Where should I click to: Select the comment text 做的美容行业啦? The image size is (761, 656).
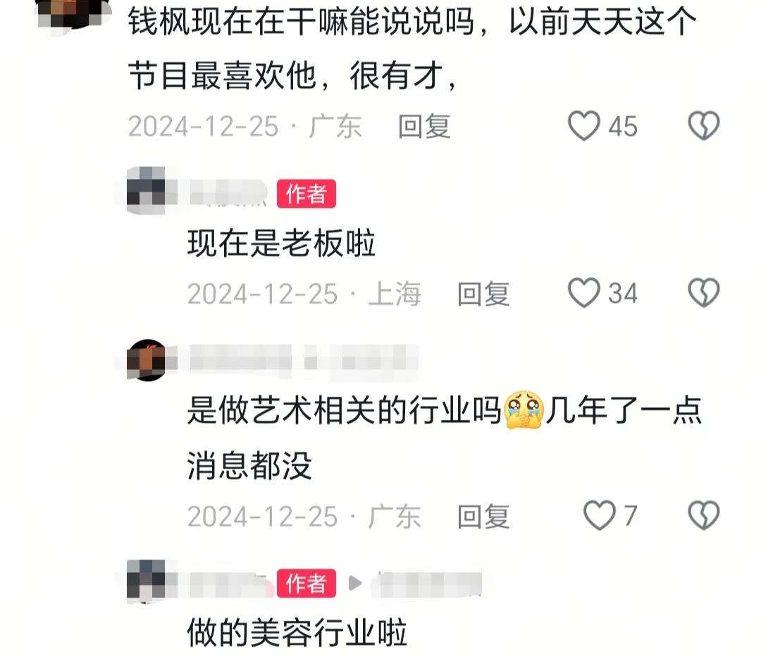coord(297,633)
